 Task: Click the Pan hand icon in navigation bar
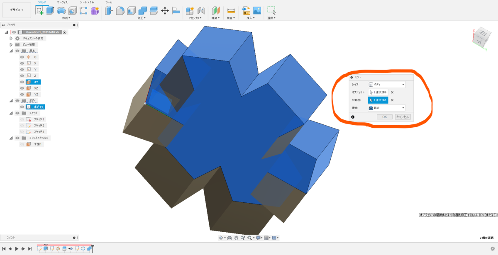pos(236,238)
